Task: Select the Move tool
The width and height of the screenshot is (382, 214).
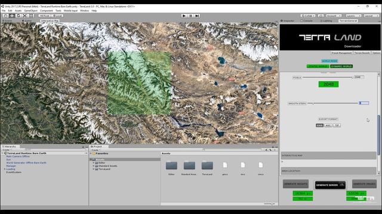Action: (x=12, y=16)
